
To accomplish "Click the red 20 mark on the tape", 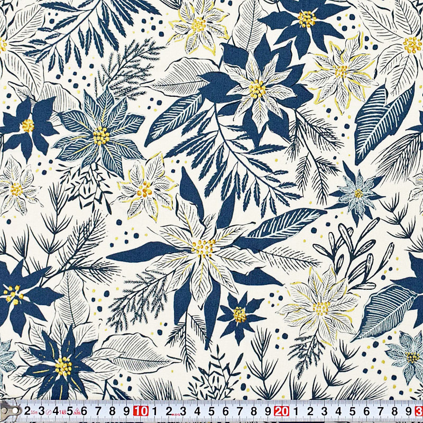I will click(x=282, y=411).
